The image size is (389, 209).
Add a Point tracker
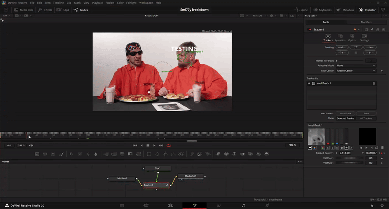click(366, 113)
